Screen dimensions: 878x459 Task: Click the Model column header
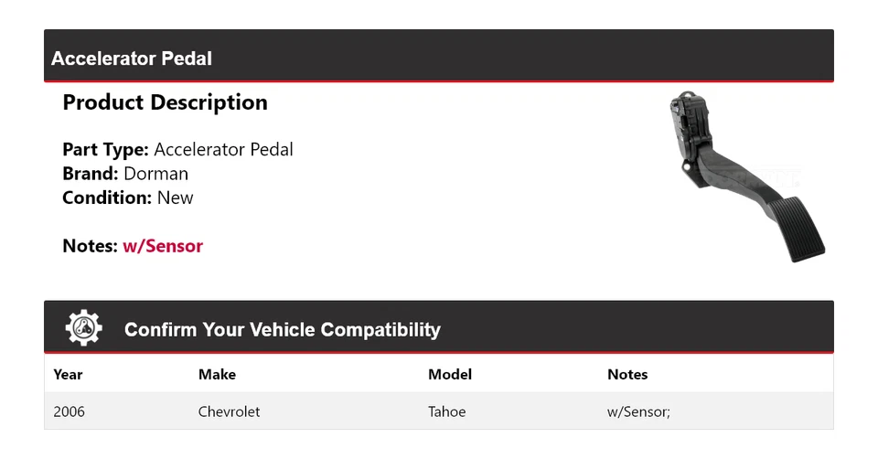[450, 374]
